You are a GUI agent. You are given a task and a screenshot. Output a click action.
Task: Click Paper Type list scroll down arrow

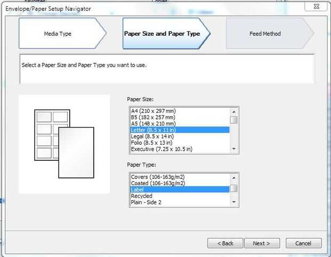[234, 202]
